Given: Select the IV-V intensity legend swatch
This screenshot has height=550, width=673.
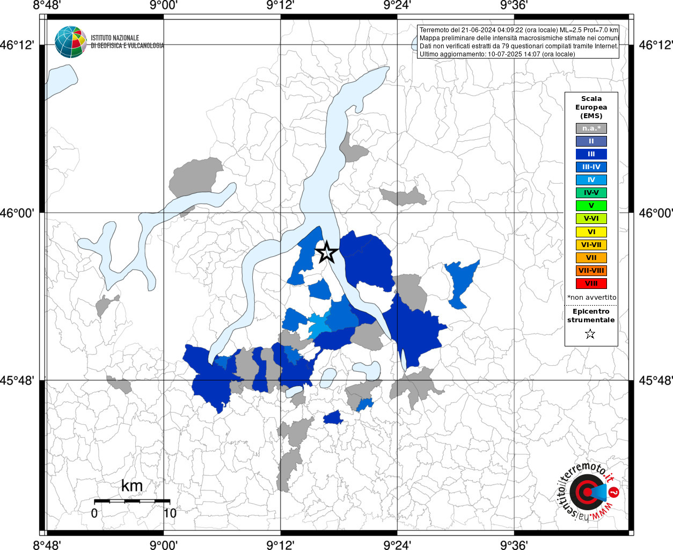Looking at the screenshot, I should [x=591, y=193].
